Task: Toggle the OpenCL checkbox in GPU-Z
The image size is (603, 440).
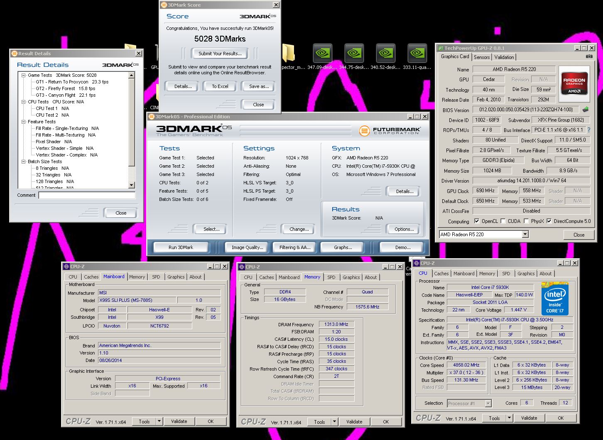Action: tap(477, 221)
